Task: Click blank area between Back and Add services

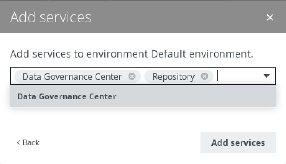Action: pos(119,142)
